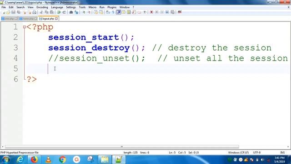Open the Tools menu
291x164 pixels.
82,7
